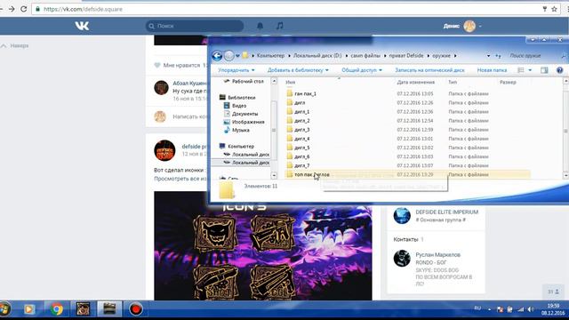
Task: Select the дигл_2 folder
Action: [x=302, y=121]
